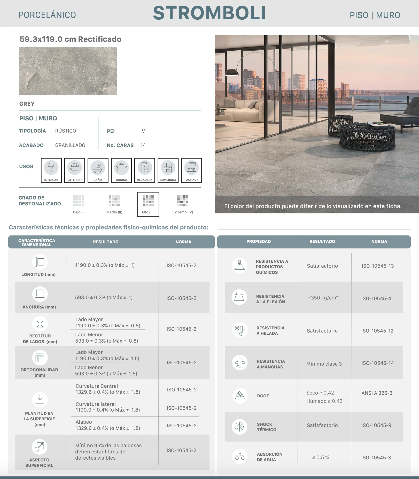
Task: Click the PISO | MURO header label
Action: point(375,15)
